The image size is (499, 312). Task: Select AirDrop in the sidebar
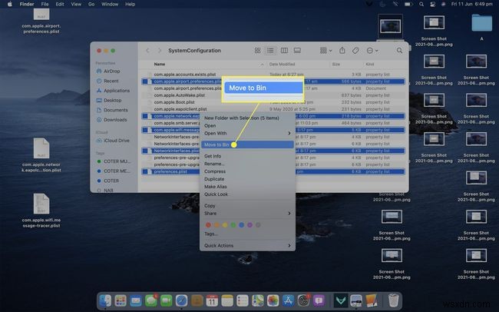(x=113, y=70)
